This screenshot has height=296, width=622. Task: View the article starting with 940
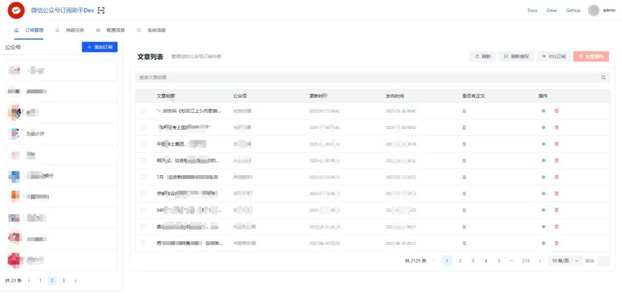click(x=544, y=210)
